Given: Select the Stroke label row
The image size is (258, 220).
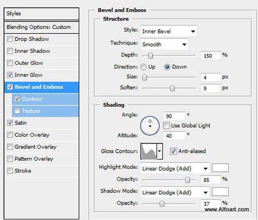Looking at the screenshot, I should pyautogui.click(x=41, y=171).
